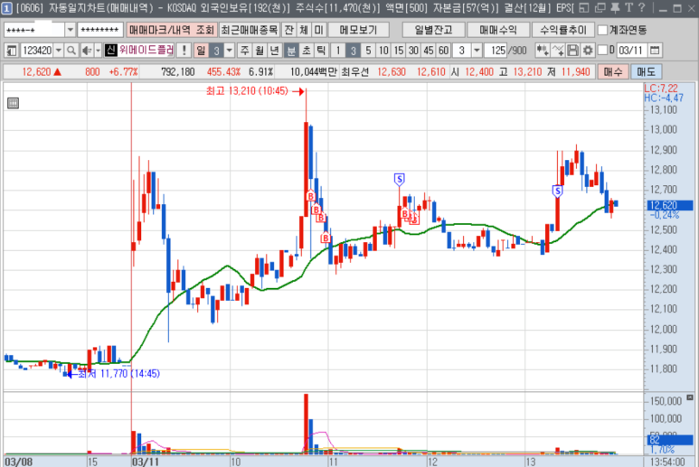Image resolution: width=699 pixels, height=467 pixels.
Task: Click the pin window icon in the title bar
Action: pyautogui.click(x=615, y=7)
